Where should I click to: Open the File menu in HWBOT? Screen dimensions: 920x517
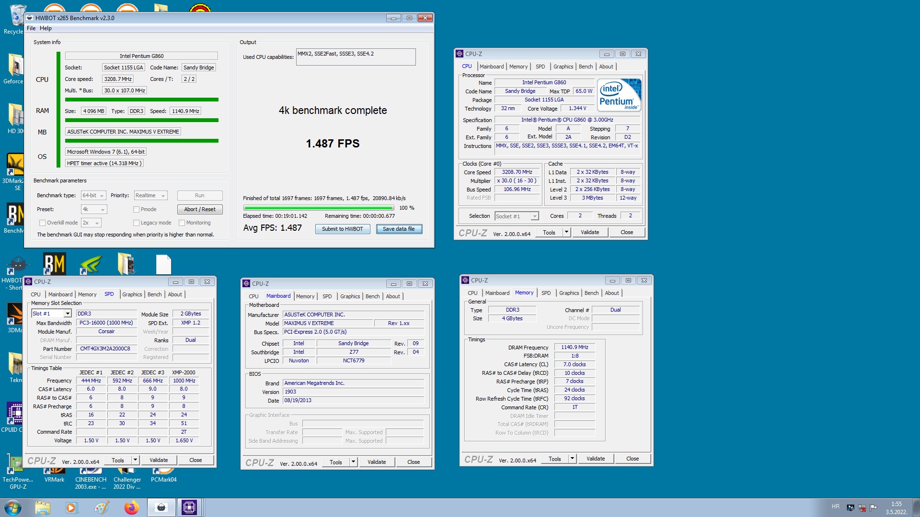(x=31, y=28)
